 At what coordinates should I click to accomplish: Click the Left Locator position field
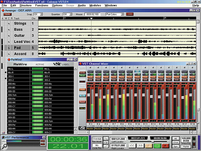point(118,139)
